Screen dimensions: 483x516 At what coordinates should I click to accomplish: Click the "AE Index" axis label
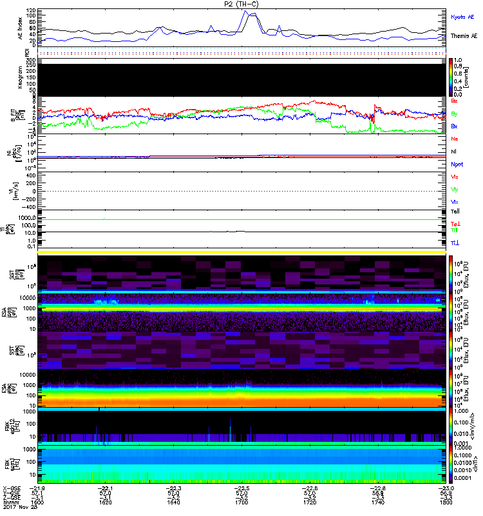tap(20, 28)
